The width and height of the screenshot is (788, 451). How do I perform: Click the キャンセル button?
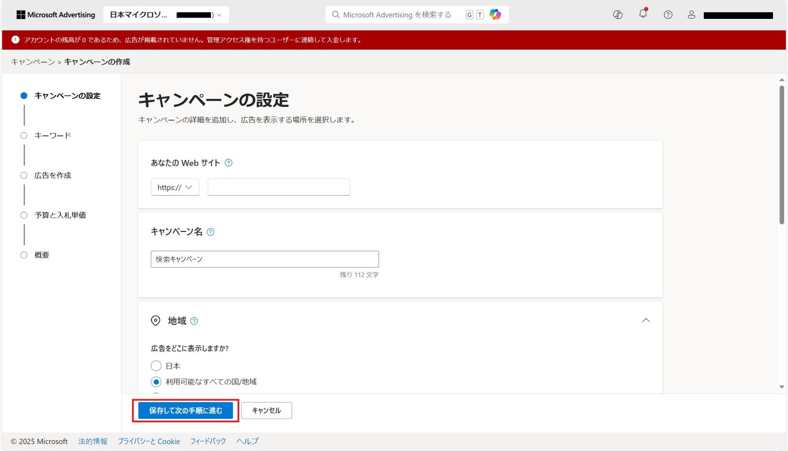pyautogui.click(x=266, y=411)
